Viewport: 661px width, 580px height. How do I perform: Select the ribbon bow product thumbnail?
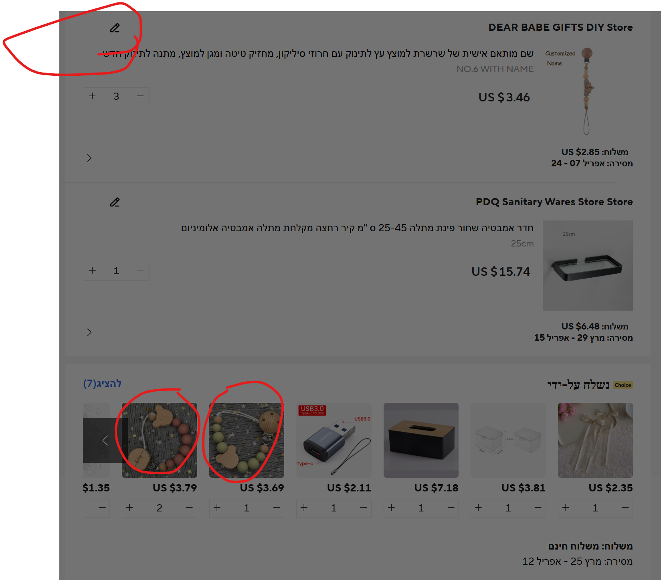(595, 440)
